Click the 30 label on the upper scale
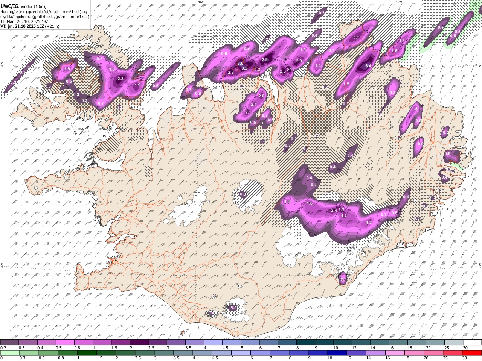482x361 pixels. pyautogui.click(x=465, y=348)
